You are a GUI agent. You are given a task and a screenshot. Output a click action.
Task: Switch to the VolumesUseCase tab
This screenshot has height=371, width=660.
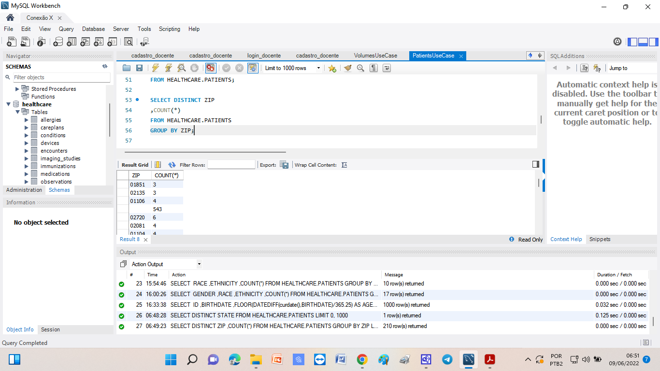(375, 56)
